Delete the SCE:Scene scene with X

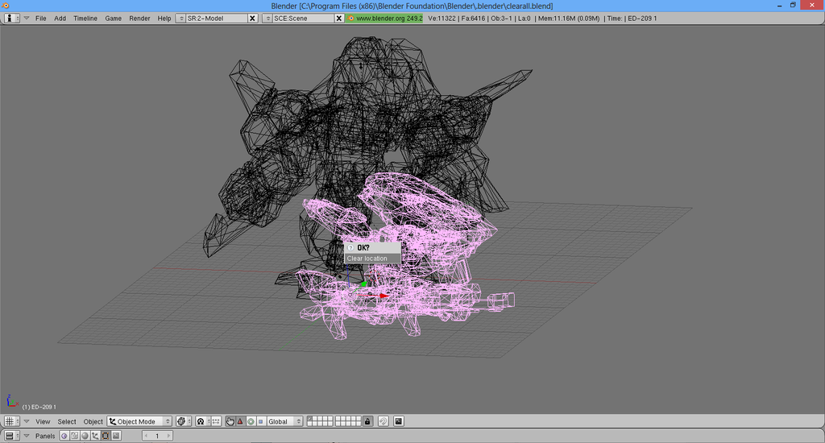tap(339, 19)
